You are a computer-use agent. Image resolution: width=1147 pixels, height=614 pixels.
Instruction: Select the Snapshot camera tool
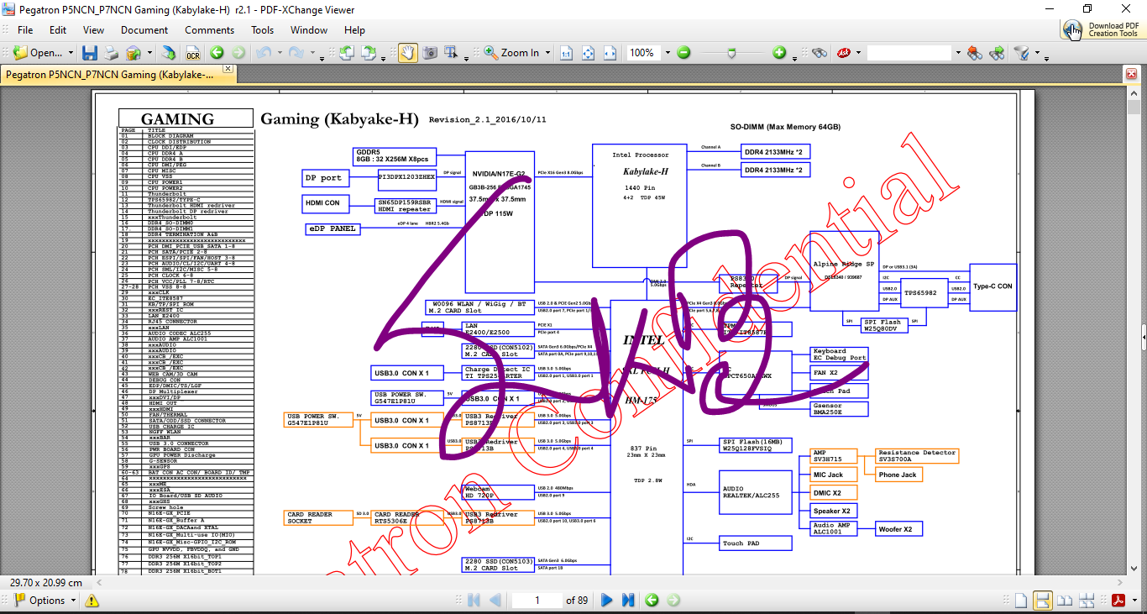[430, 52]
